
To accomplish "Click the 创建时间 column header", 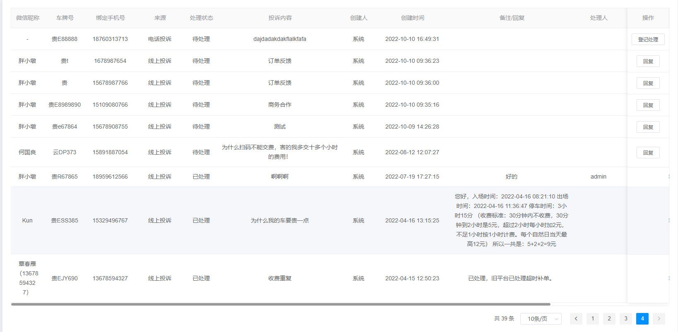I will click(x=412, y=18).
